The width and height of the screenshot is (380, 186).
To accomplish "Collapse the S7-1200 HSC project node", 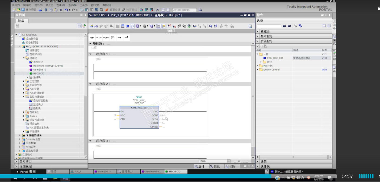I will pos(16,35).
